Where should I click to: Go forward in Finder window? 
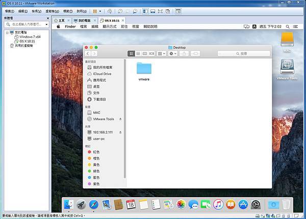click(94, 53)
